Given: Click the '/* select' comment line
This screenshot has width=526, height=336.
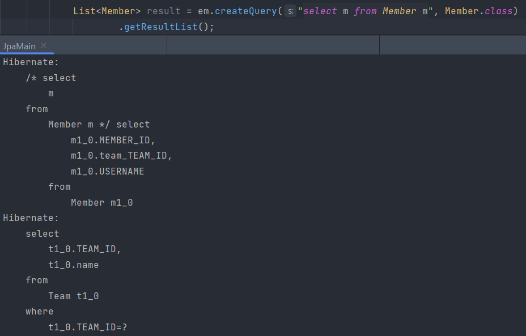Looking at the screenshot, I should (51, 78).
